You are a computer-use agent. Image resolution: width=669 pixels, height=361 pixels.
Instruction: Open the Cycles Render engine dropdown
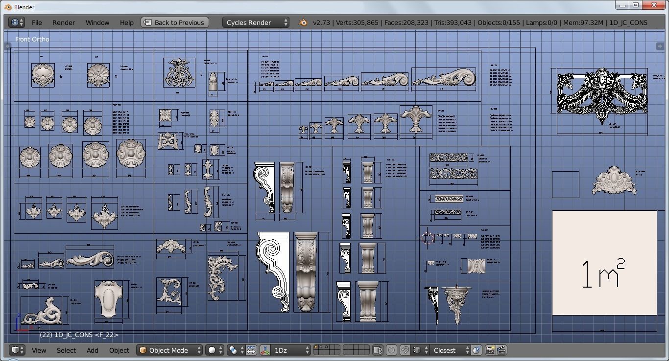pos(255,22)
